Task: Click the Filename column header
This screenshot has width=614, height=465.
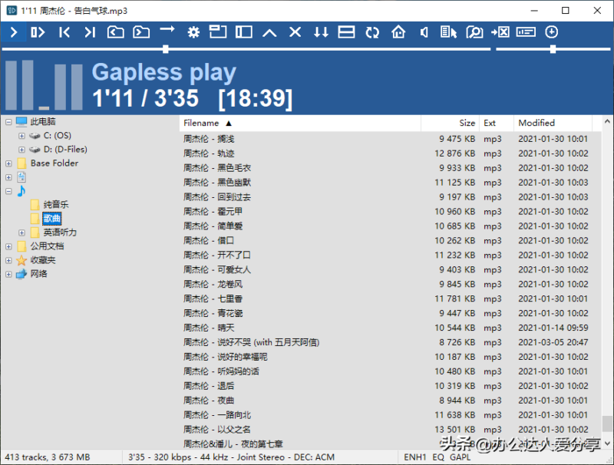Action: tap(203, 123)
